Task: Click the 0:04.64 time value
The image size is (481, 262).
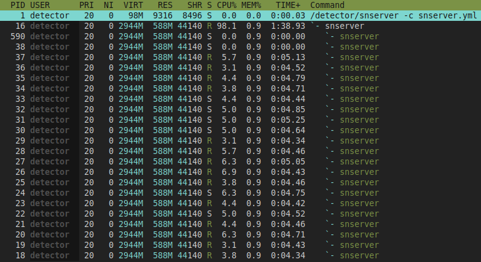Action: [x=287, y=130]
